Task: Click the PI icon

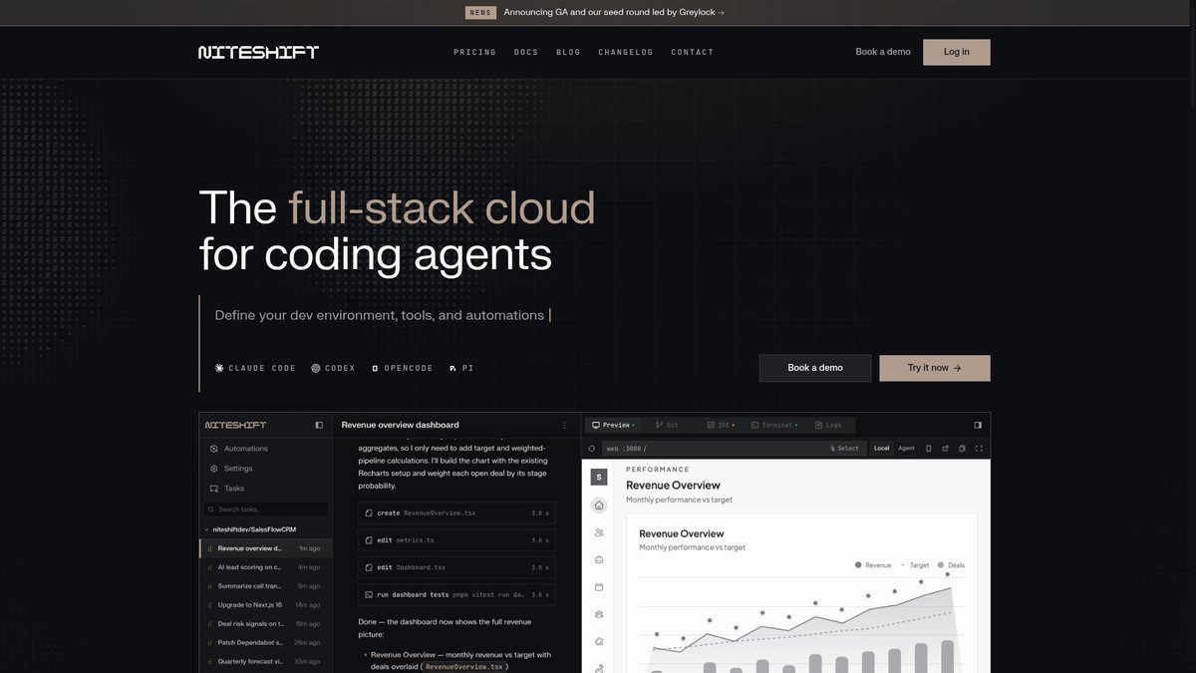Action: [x=452, y=368]
